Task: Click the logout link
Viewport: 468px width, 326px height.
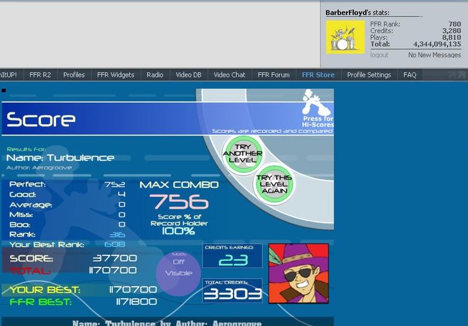Action: (379, 55)
